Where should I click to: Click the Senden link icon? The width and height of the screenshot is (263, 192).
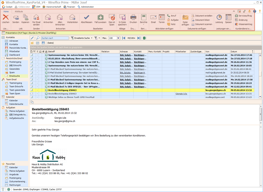16,19
